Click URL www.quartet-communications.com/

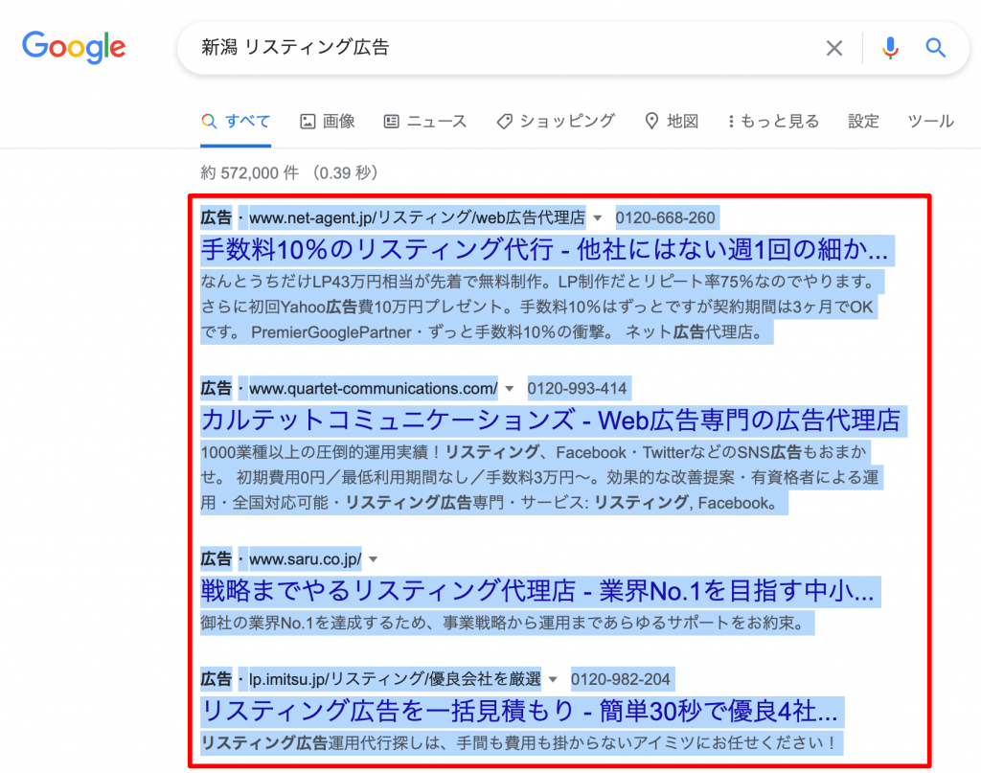pyautogui.click(x=374, y=388)
